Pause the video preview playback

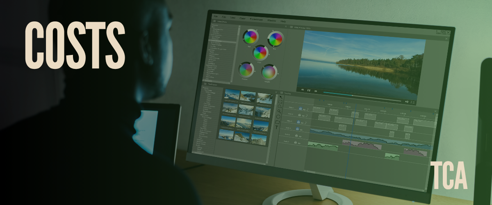pos(309,90)
